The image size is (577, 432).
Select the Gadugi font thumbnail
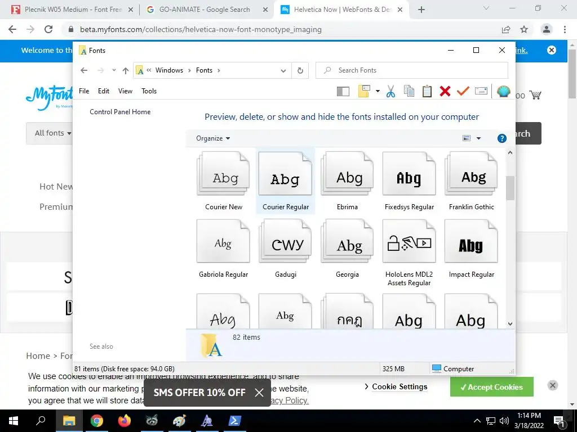click(285, 249)
